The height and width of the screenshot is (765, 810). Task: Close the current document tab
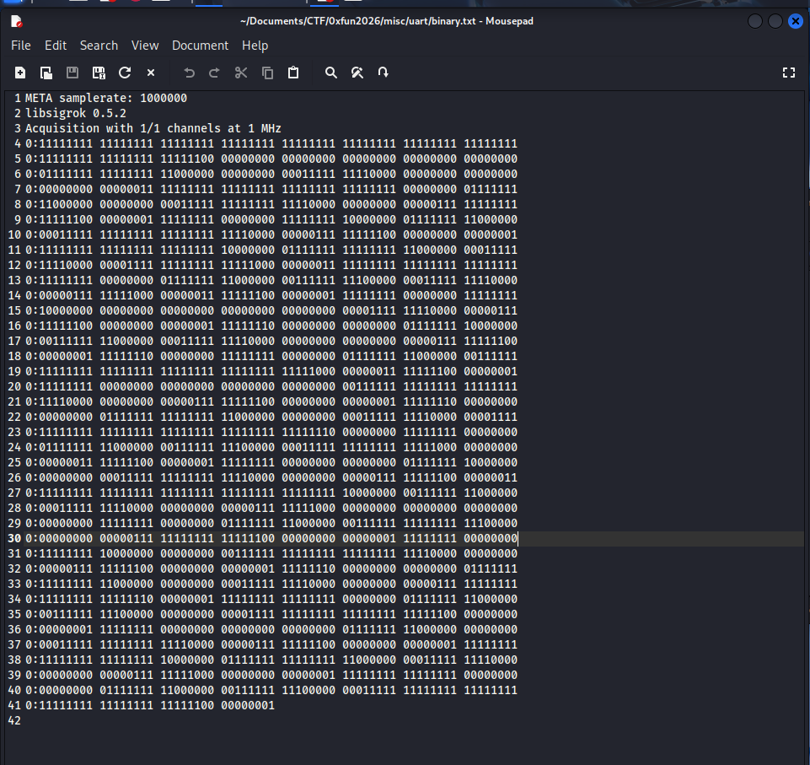150,73
